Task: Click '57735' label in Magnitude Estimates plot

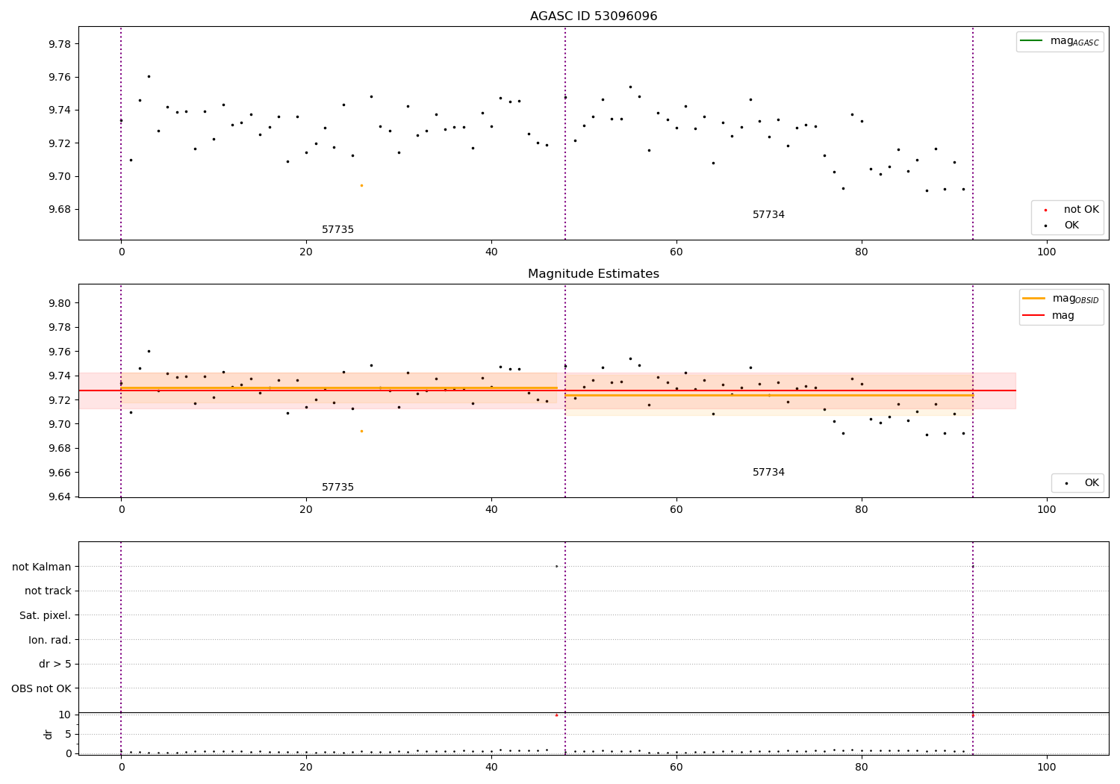Action: pos(337,488)
